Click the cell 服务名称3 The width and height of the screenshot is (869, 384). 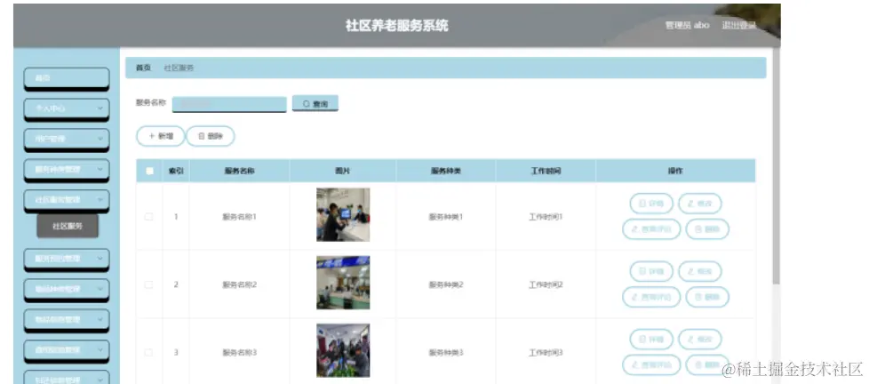coord(239,352)
